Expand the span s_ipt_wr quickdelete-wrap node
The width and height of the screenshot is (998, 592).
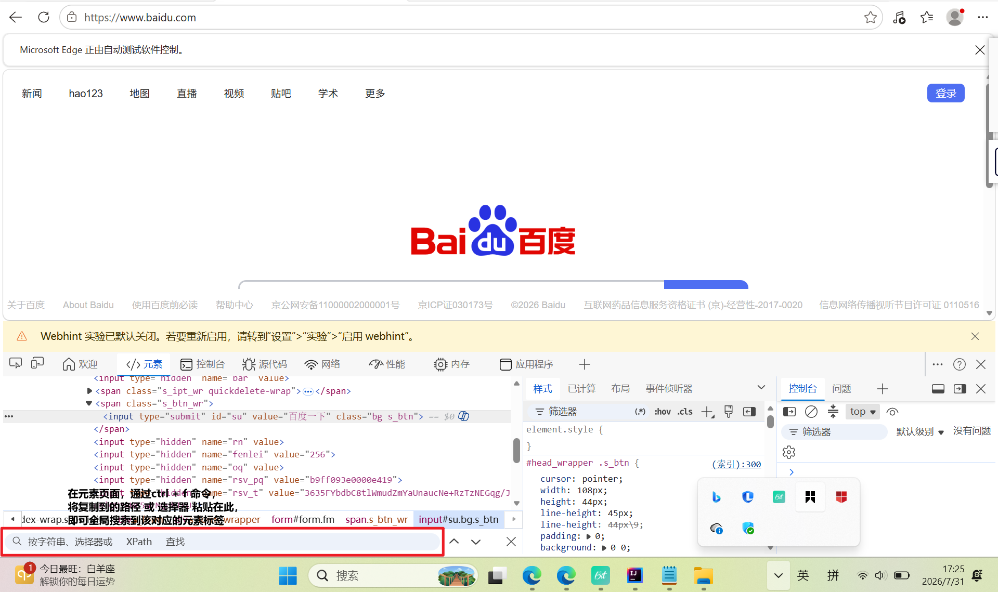pyautogui.click(x=89, y=391)
